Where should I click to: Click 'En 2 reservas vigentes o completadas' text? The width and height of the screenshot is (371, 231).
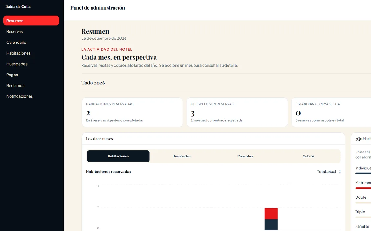[115, 120]
